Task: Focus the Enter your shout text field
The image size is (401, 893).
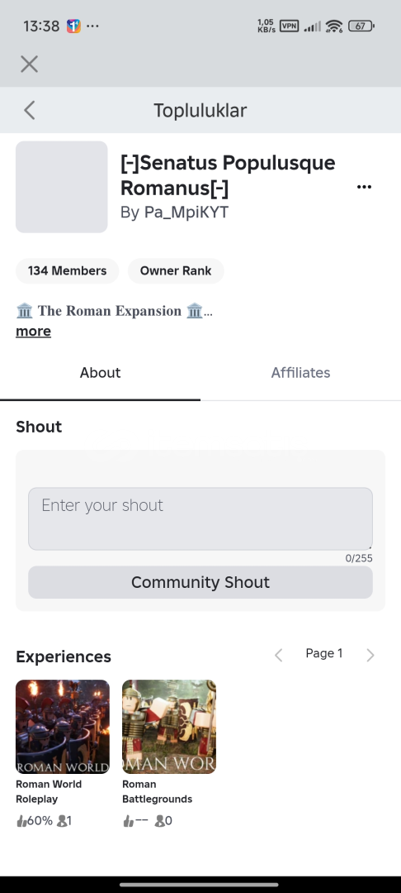Action: [200, 518]
